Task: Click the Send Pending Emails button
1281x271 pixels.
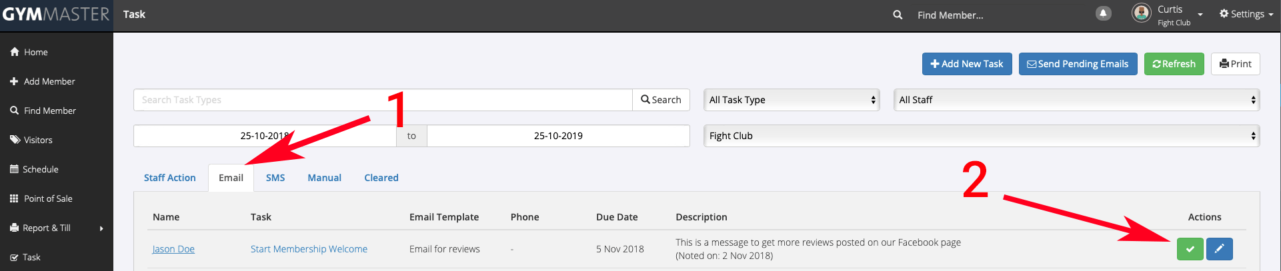Action: (x=1078, y=64)
